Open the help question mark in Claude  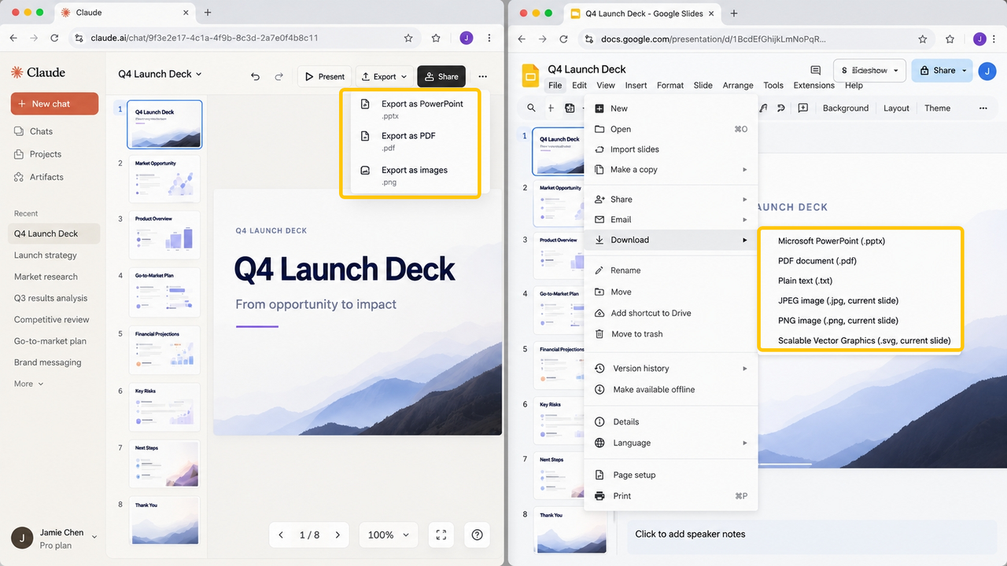pyautogui.click(x=477, y=535)
